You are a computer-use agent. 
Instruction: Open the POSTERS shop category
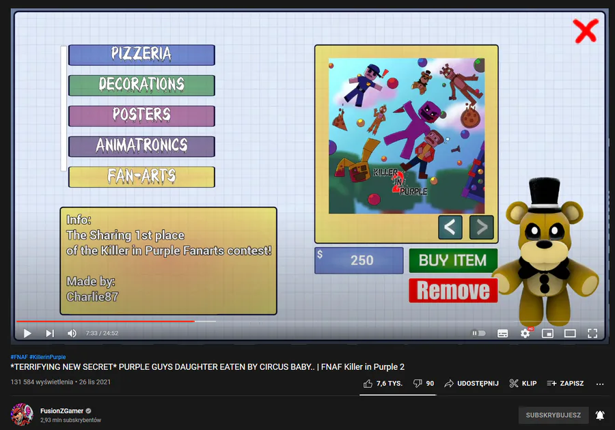coord(141,116)
